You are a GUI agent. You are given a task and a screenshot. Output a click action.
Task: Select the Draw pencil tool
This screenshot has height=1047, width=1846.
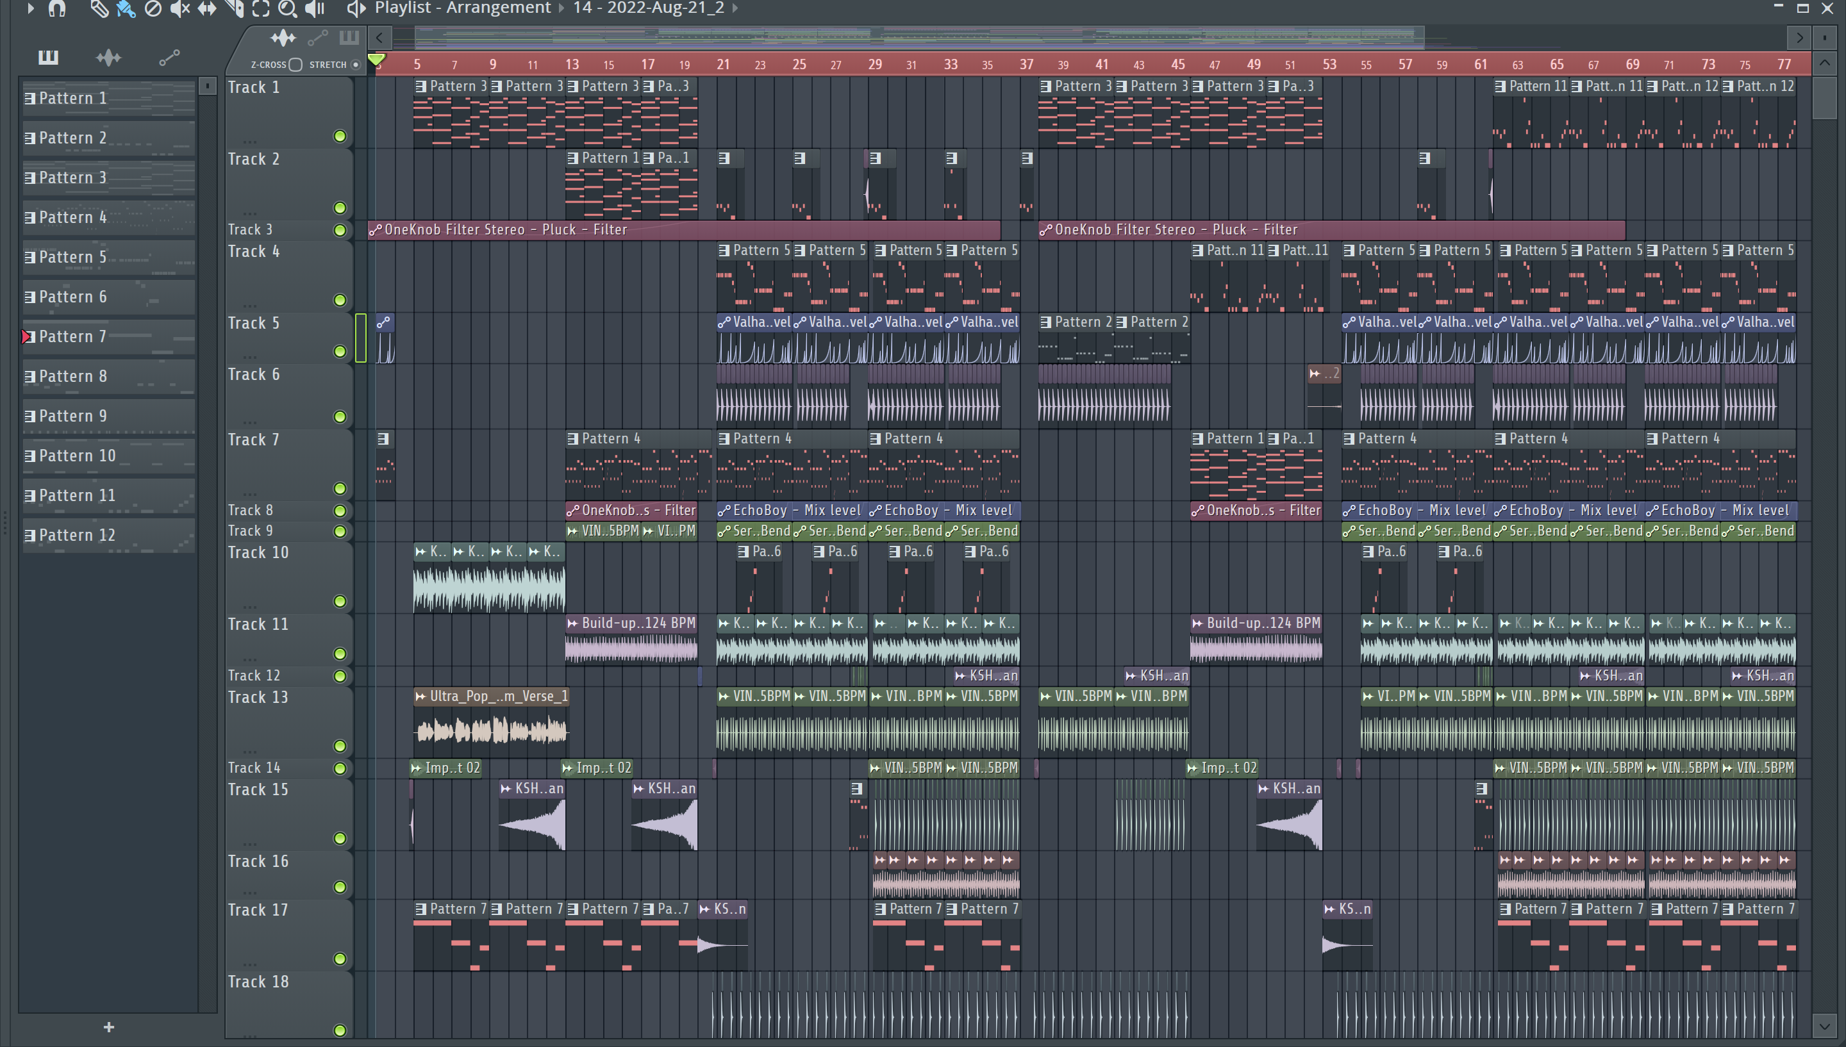99,8
